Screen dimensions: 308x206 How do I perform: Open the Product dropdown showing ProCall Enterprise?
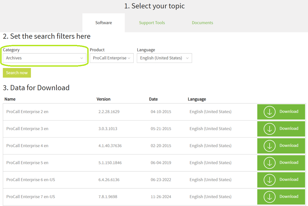pyautogui.click(x=112, y=58)
